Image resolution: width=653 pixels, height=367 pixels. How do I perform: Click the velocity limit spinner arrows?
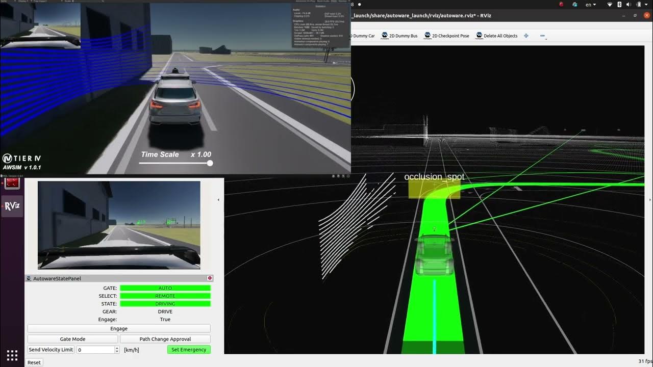point(117,350)
